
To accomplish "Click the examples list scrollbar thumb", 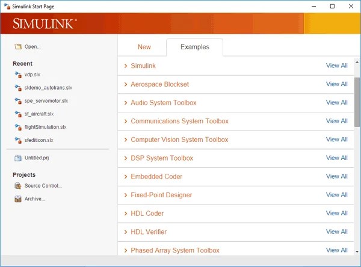I will click(x=357, y=102).
